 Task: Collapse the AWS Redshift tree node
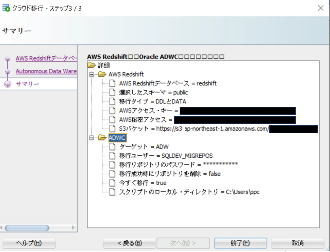click(x=92, y=74)
